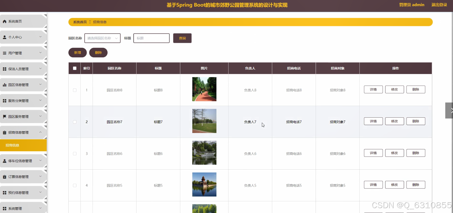
Task: Click the person icon beside 个人中心
Action: tap(5, 37)
